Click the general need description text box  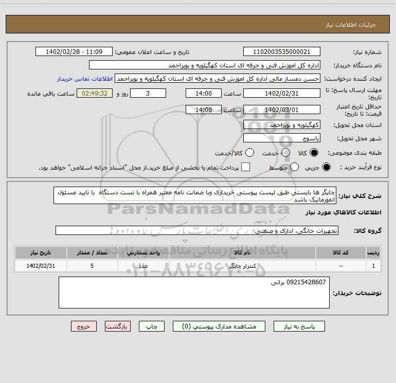pos(195,196)
